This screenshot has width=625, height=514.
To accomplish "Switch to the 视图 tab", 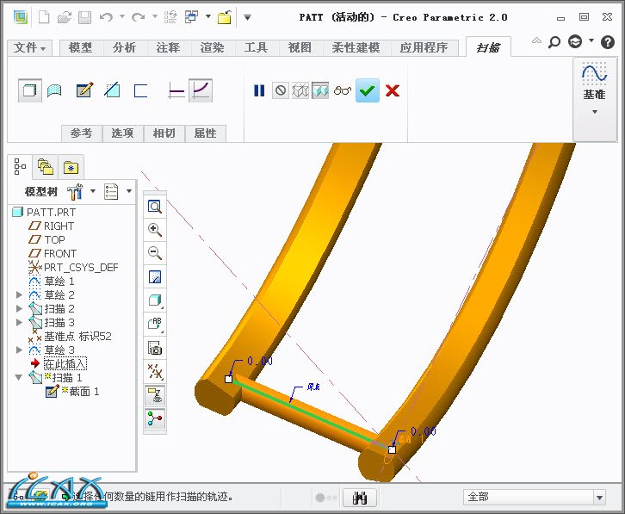I will point(300,48).
